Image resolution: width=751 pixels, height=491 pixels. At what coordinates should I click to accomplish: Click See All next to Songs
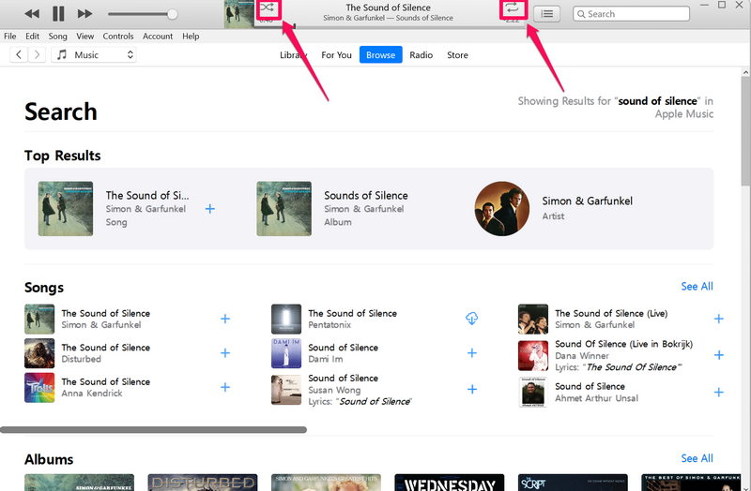coord(697,287)
